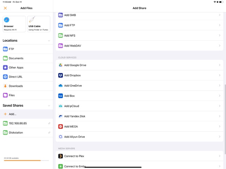Click link icon beside 192.168.86.85
The width and height of the screenshot is (226, 169).
tap(49, 123)
